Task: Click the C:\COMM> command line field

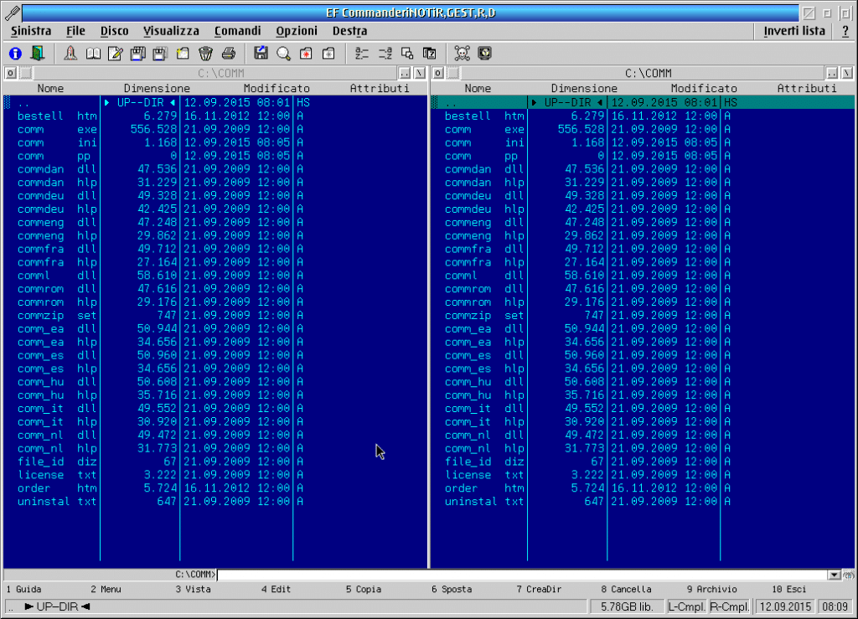Action: tap(523, 575)
